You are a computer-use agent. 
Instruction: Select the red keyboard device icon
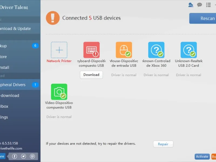(x=92, y=50)
